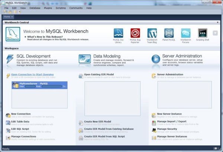Viewport: 223px width, 152px height.
Task: Open the Workbench Team Blog icon
Action: (152, 33)
